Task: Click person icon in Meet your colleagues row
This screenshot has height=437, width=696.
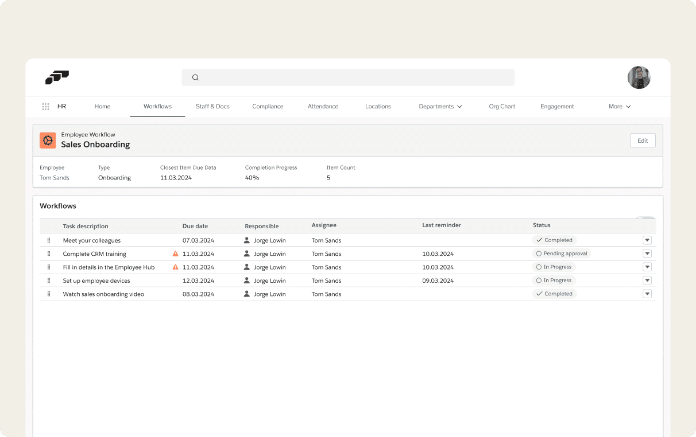Action: pyautogui.click(x=247, y=240)
